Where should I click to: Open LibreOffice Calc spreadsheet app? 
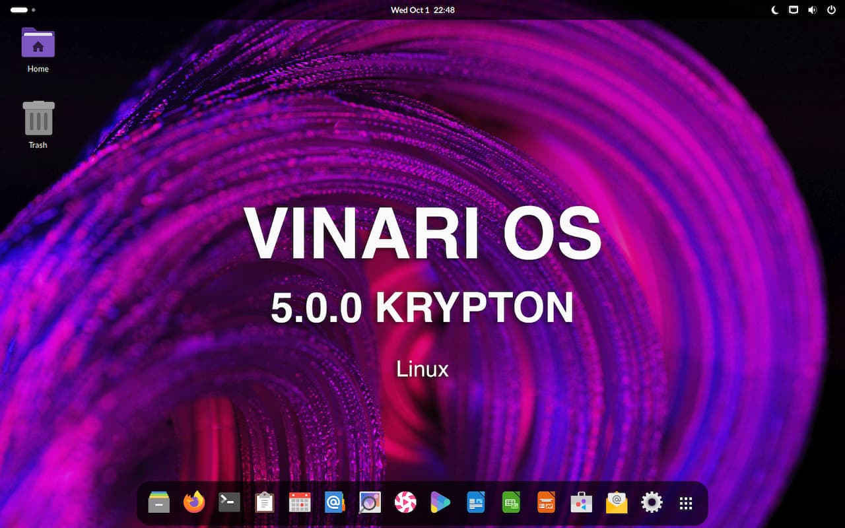click(x=510, y=502)
